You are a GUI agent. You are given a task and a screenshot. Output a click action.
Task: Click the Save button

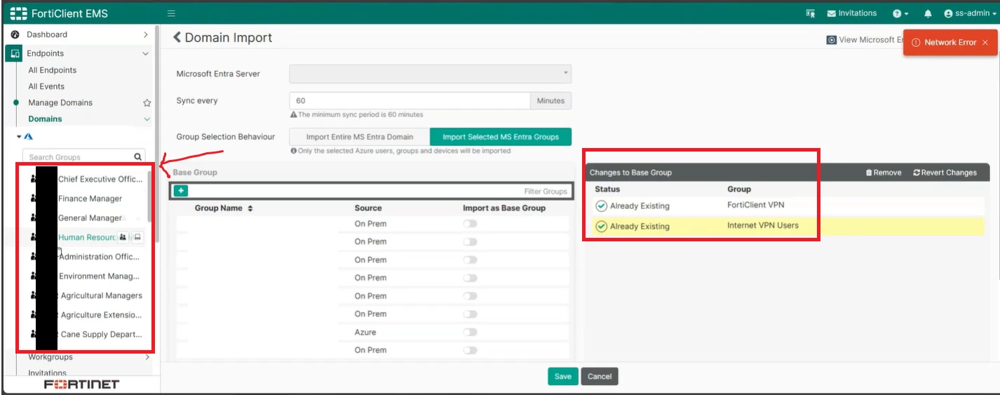point(562,376)
